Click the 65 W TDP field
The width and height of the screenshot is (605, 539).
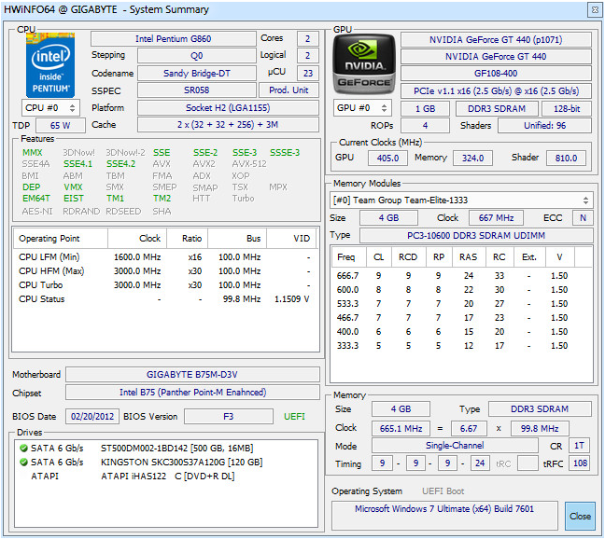click(61, 126)
